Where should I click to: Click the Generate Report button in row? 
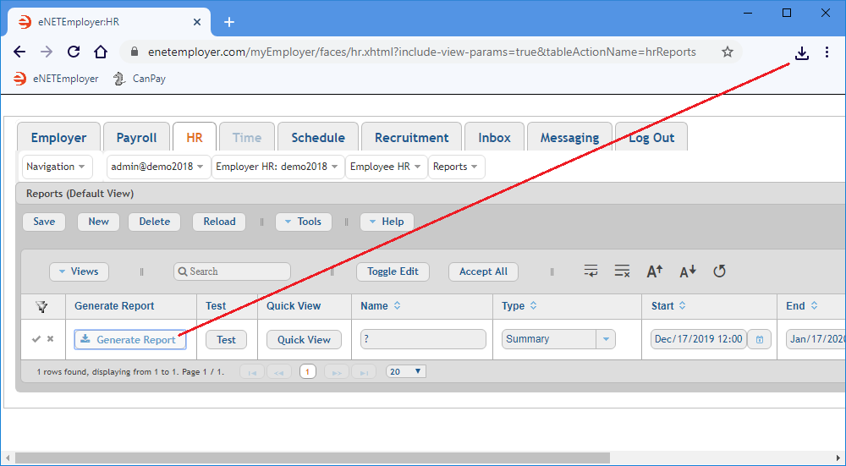point(130,340)
